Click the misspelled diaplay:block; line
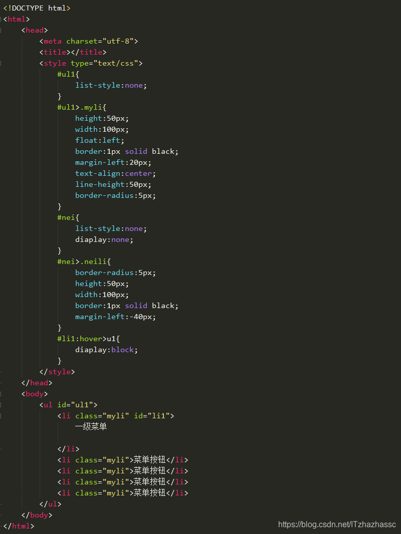 coord(107,350)
